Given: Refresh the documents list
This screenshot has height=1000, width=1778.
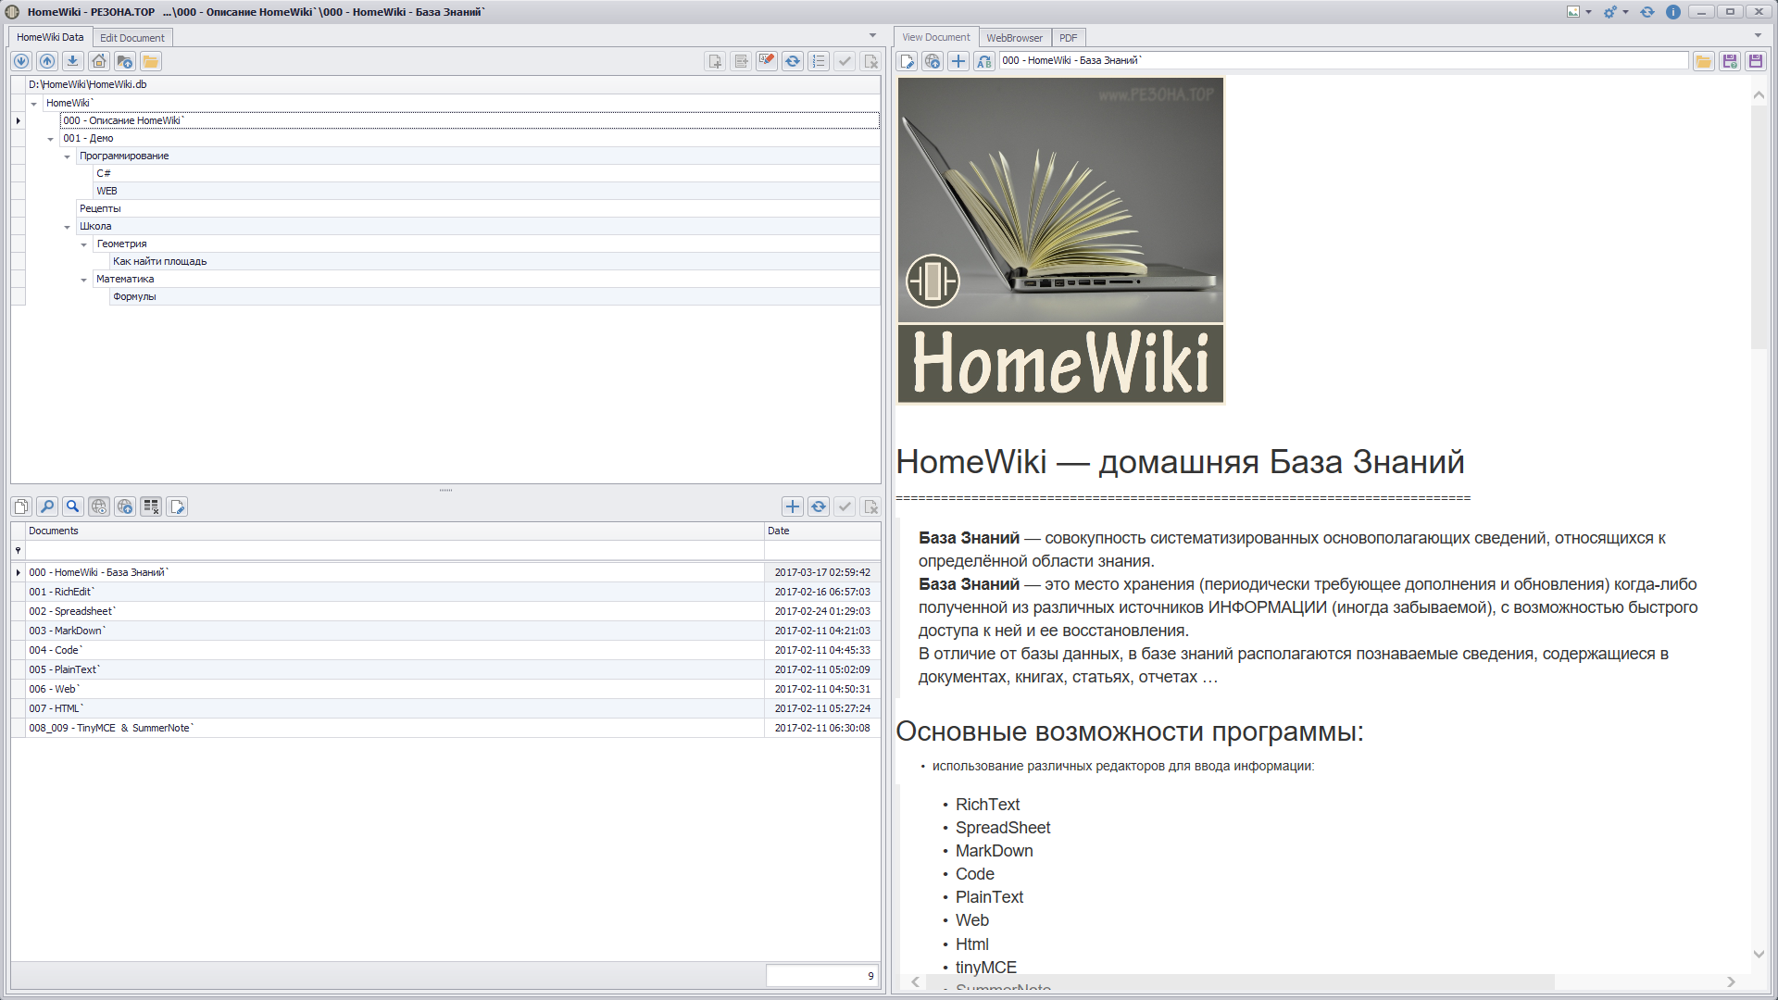Looking at the screenshot, I should (x=819, y=506).
